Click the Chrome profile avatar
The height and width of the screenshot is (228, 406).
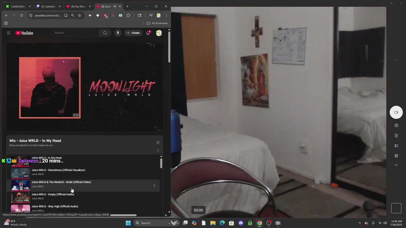[x=159, y=15]
